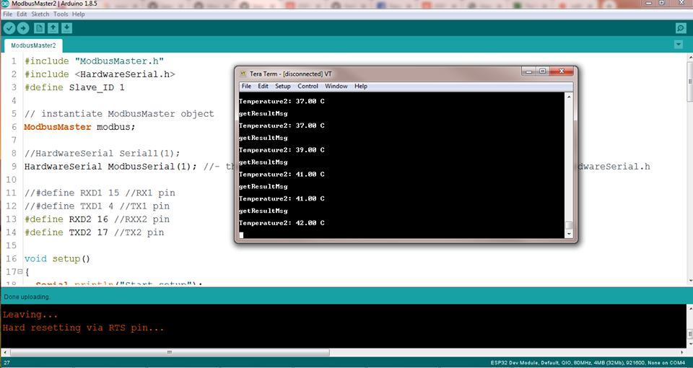Open Tera Term Edit menu
Image resolution: width=693 pixels, height=368 pixels.
coord(263,86)
